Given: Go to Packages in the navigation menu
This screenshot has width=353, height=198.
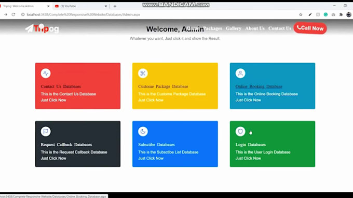Looking at the screenshot, I should 212,28.
